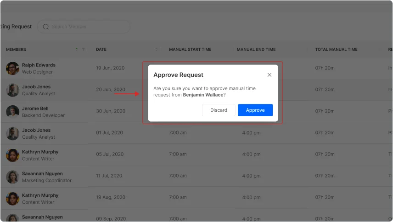Click avatar of Kathryn Murphy dated 19 Aug
Image resolution: width=393 pixels, height=222 pixels.
(12, 199)
